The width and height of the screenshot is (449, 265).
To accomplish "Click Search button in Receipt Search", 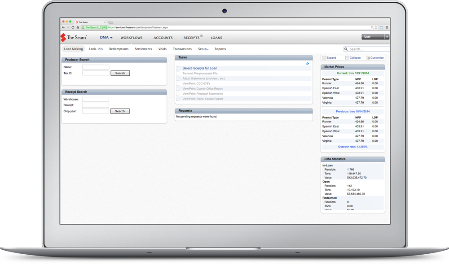I will pos(120,111).
